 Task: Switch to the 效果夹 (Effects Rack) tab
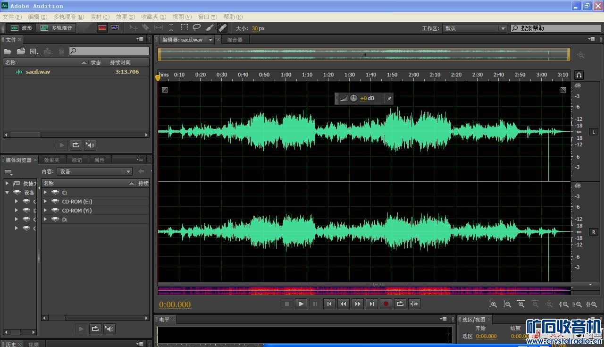click(x=51, y=160)
